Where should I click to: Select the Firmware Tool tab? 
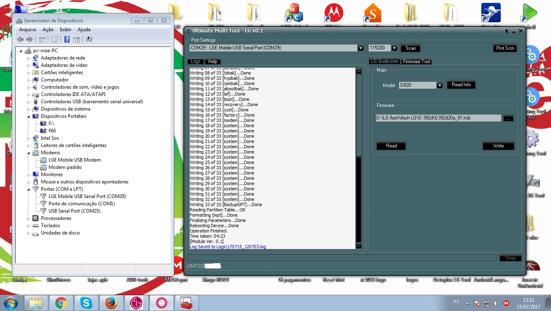pyautogui.click(x=416, y=62)
